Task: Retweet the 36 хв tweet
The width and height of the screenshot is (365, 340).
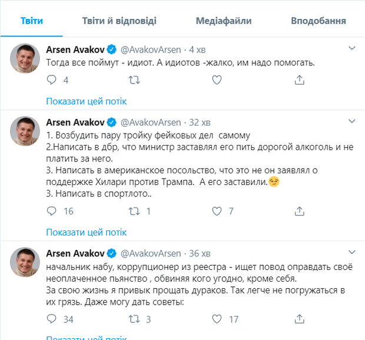Action: 134,319
